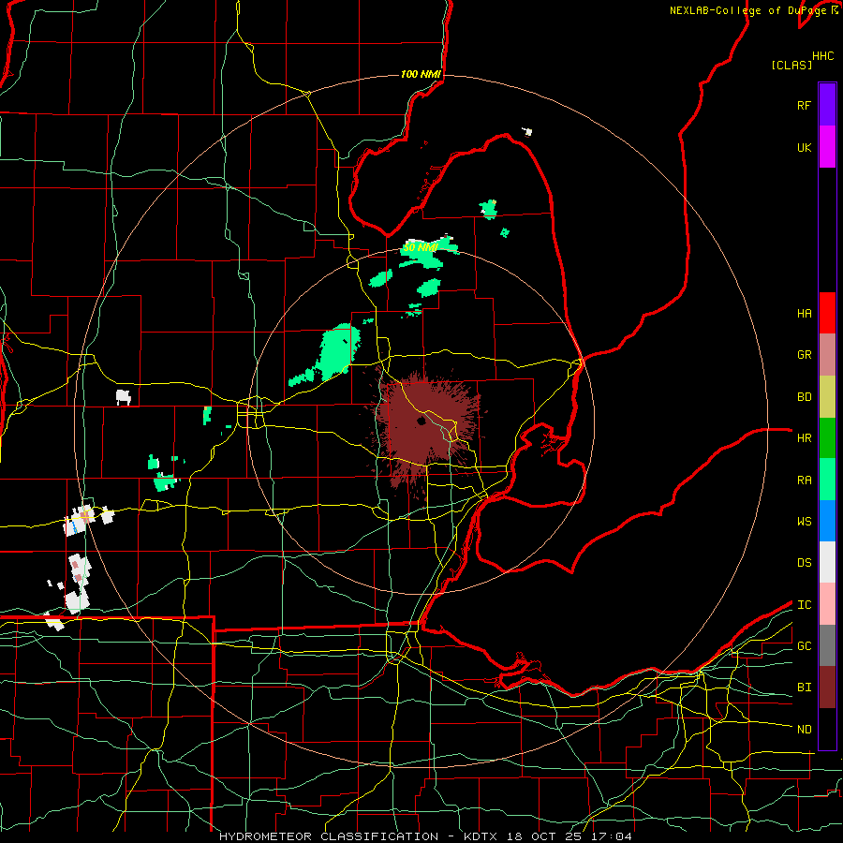843x843 pixels.
Task: Select the yellow BD legend swatch
Action: (x=827, y=397)
